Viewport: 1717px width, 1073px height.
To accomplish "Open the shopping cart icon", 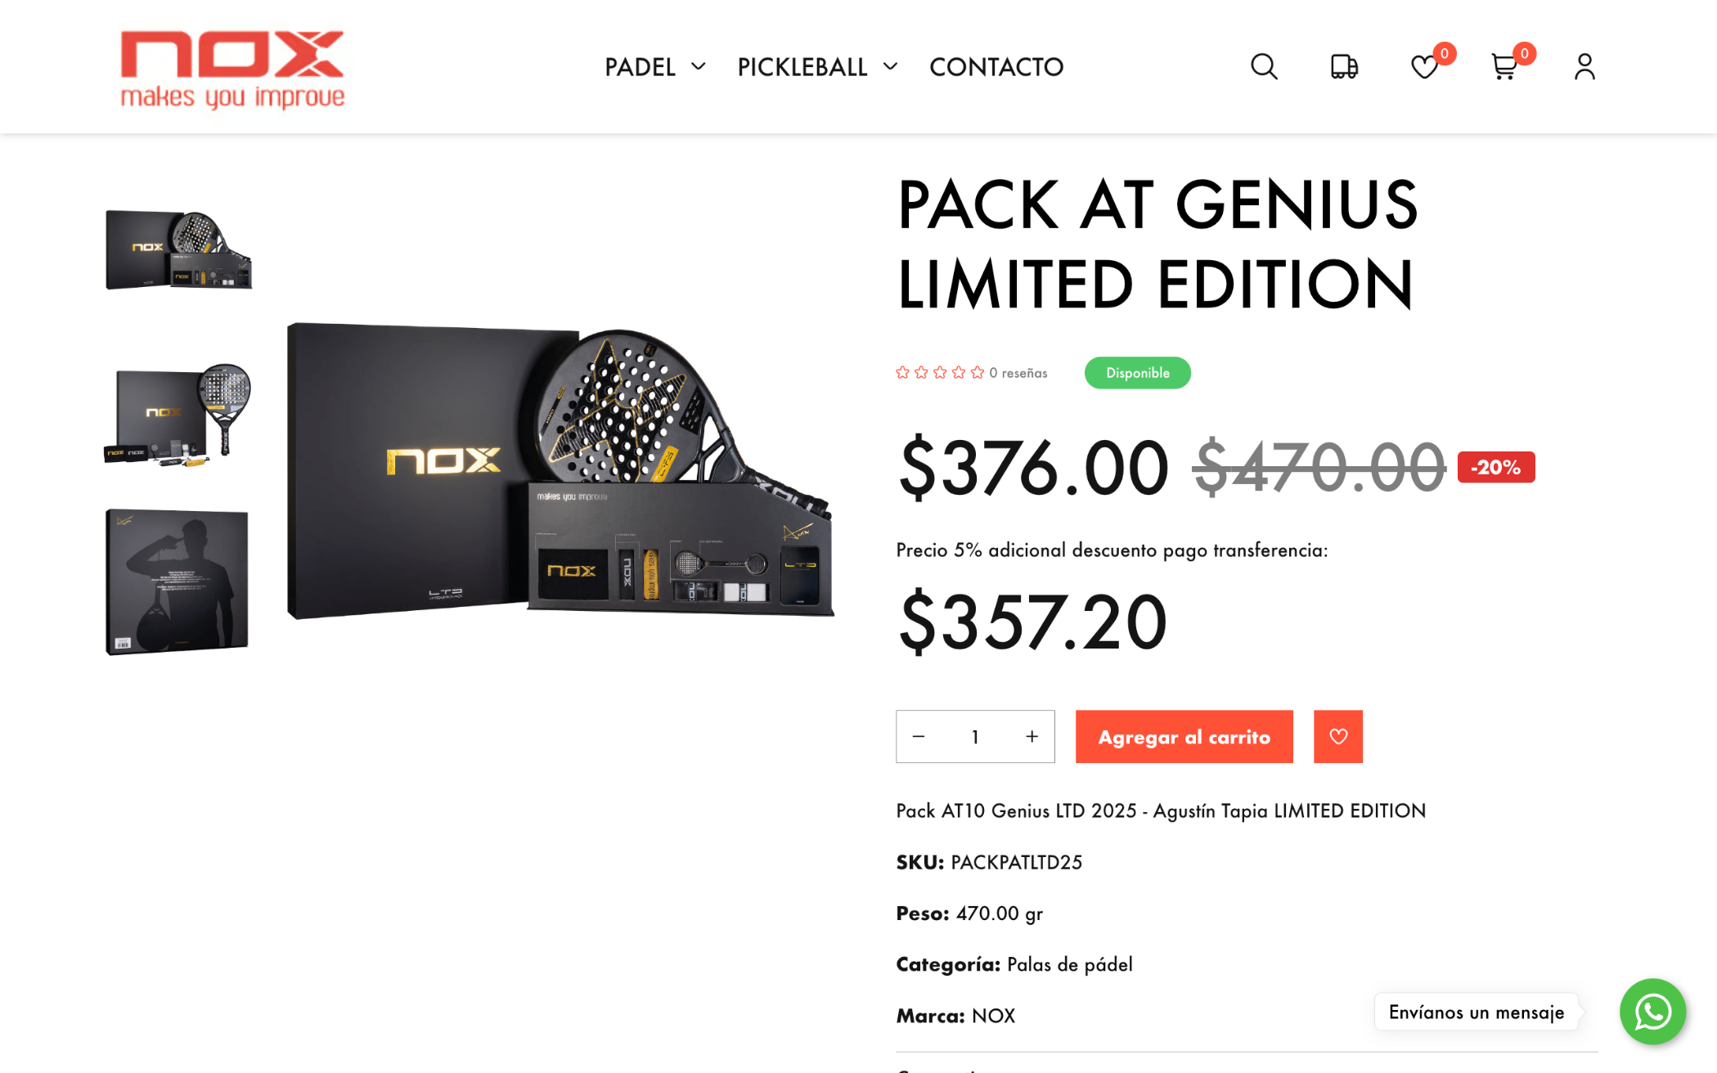I will point(1504,66).
